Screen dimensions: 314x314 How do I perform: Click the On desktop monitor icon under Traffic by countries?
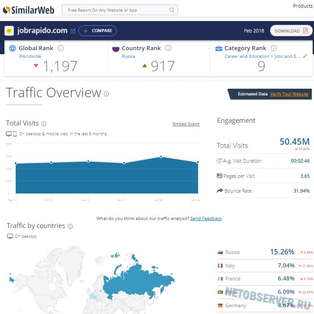10,236
